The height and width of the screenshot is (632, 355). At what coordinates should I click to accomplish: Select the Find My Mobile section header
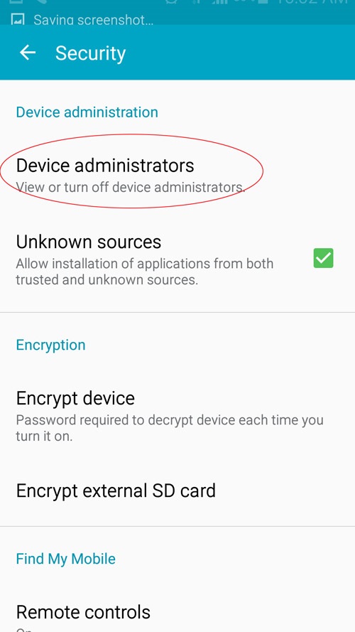coord(65,559)
